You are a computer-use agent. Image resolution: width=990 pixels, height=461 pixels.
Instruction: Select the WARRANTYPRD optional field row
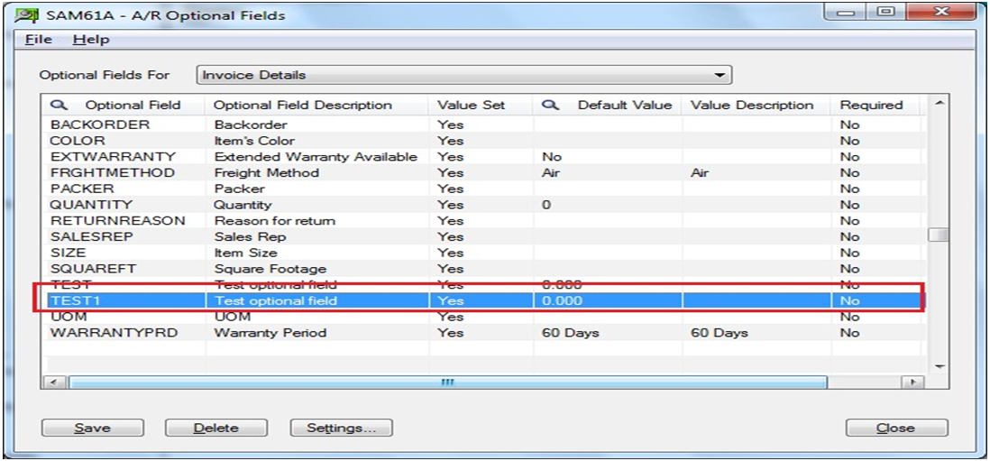click(x=114, y=333)
